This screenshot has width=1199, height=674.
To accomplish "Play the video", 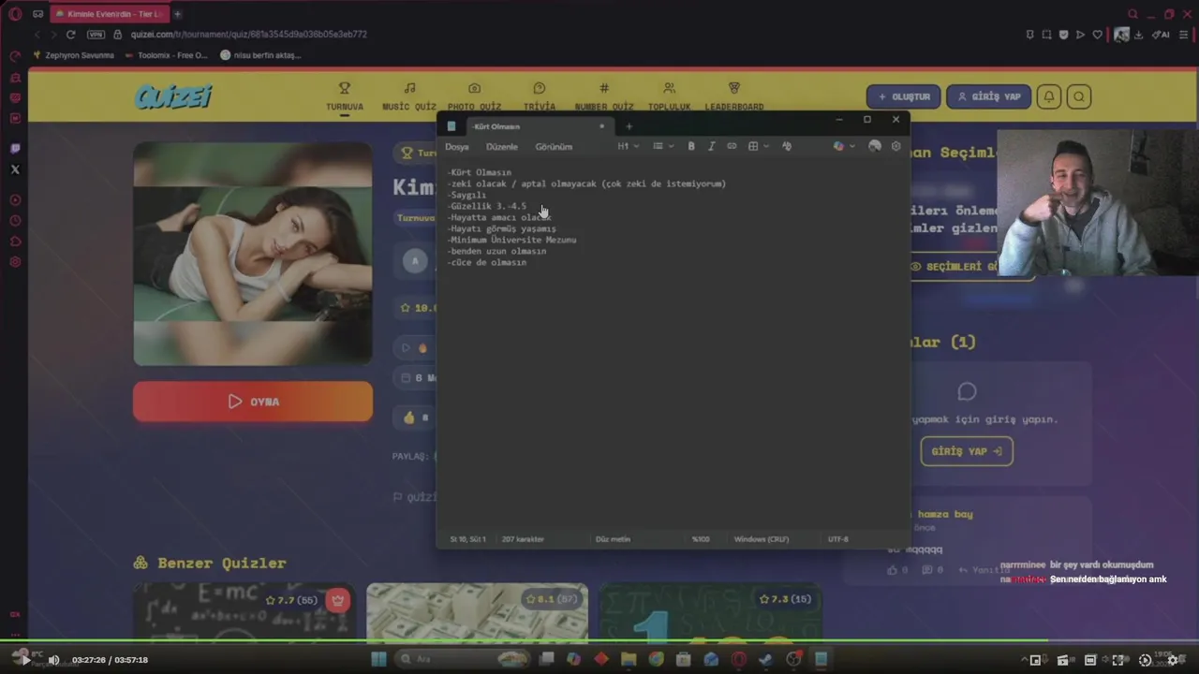I will pyautogui.click(x=25, y=659).
